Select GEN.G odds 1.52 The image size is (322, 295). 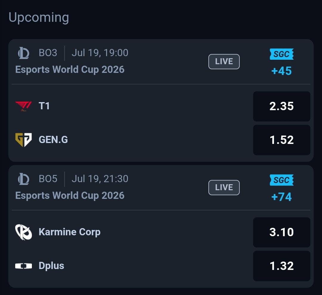(x=281, y=140)
